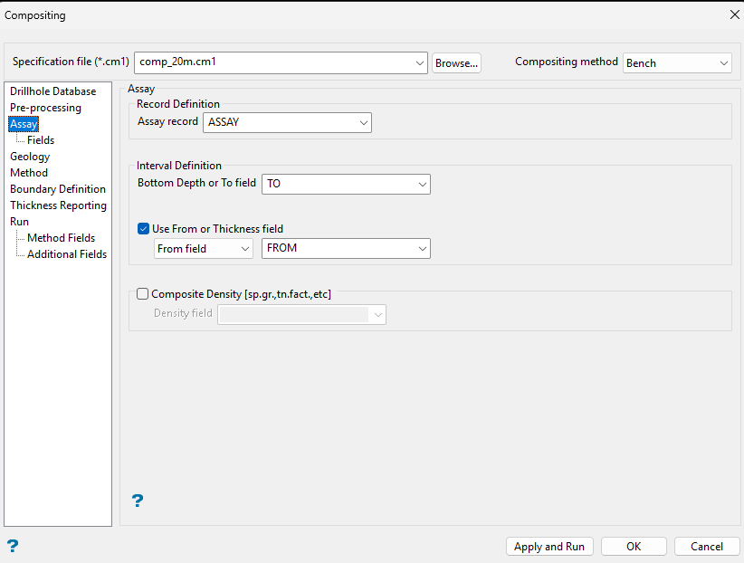Open the Boundary Definition section
The width and height of the screenshot is (744, 563).
point(58,189)
